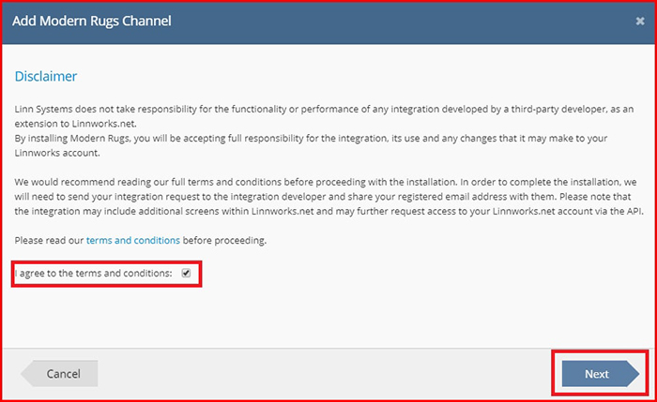The width and height of the screenshot is (657, 402).
Task: Close the Add Modern Rugs Channel dialog
Action: tap(640, 21)
